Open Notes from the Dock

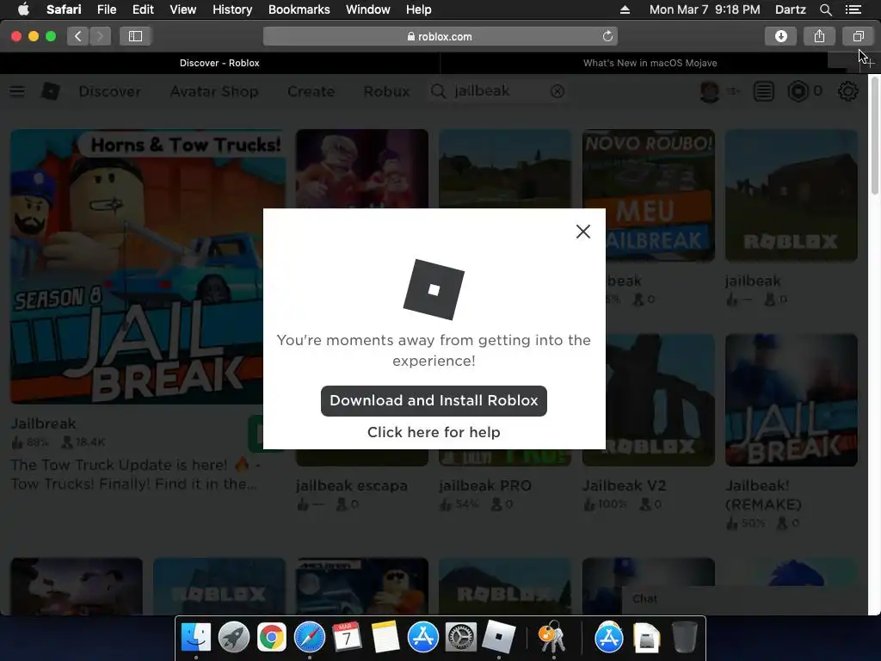point(385,637)
